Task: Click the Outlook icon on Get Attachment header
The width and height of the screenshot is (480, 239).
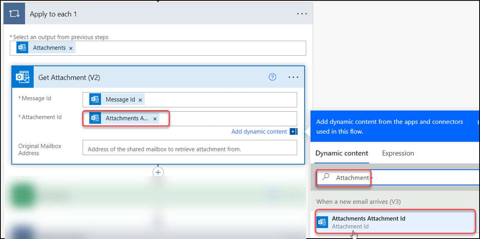Action: pyautogui.click(x=22, y=77)
